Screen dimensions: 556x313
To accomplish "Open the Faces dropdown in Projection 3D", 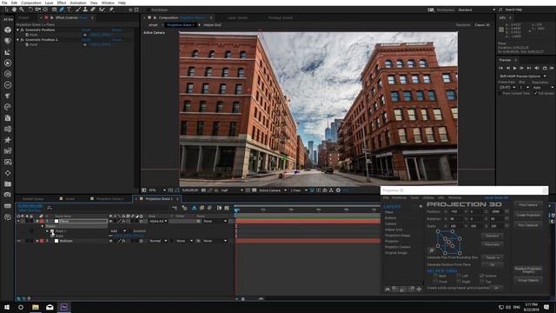I will point(493,257).
